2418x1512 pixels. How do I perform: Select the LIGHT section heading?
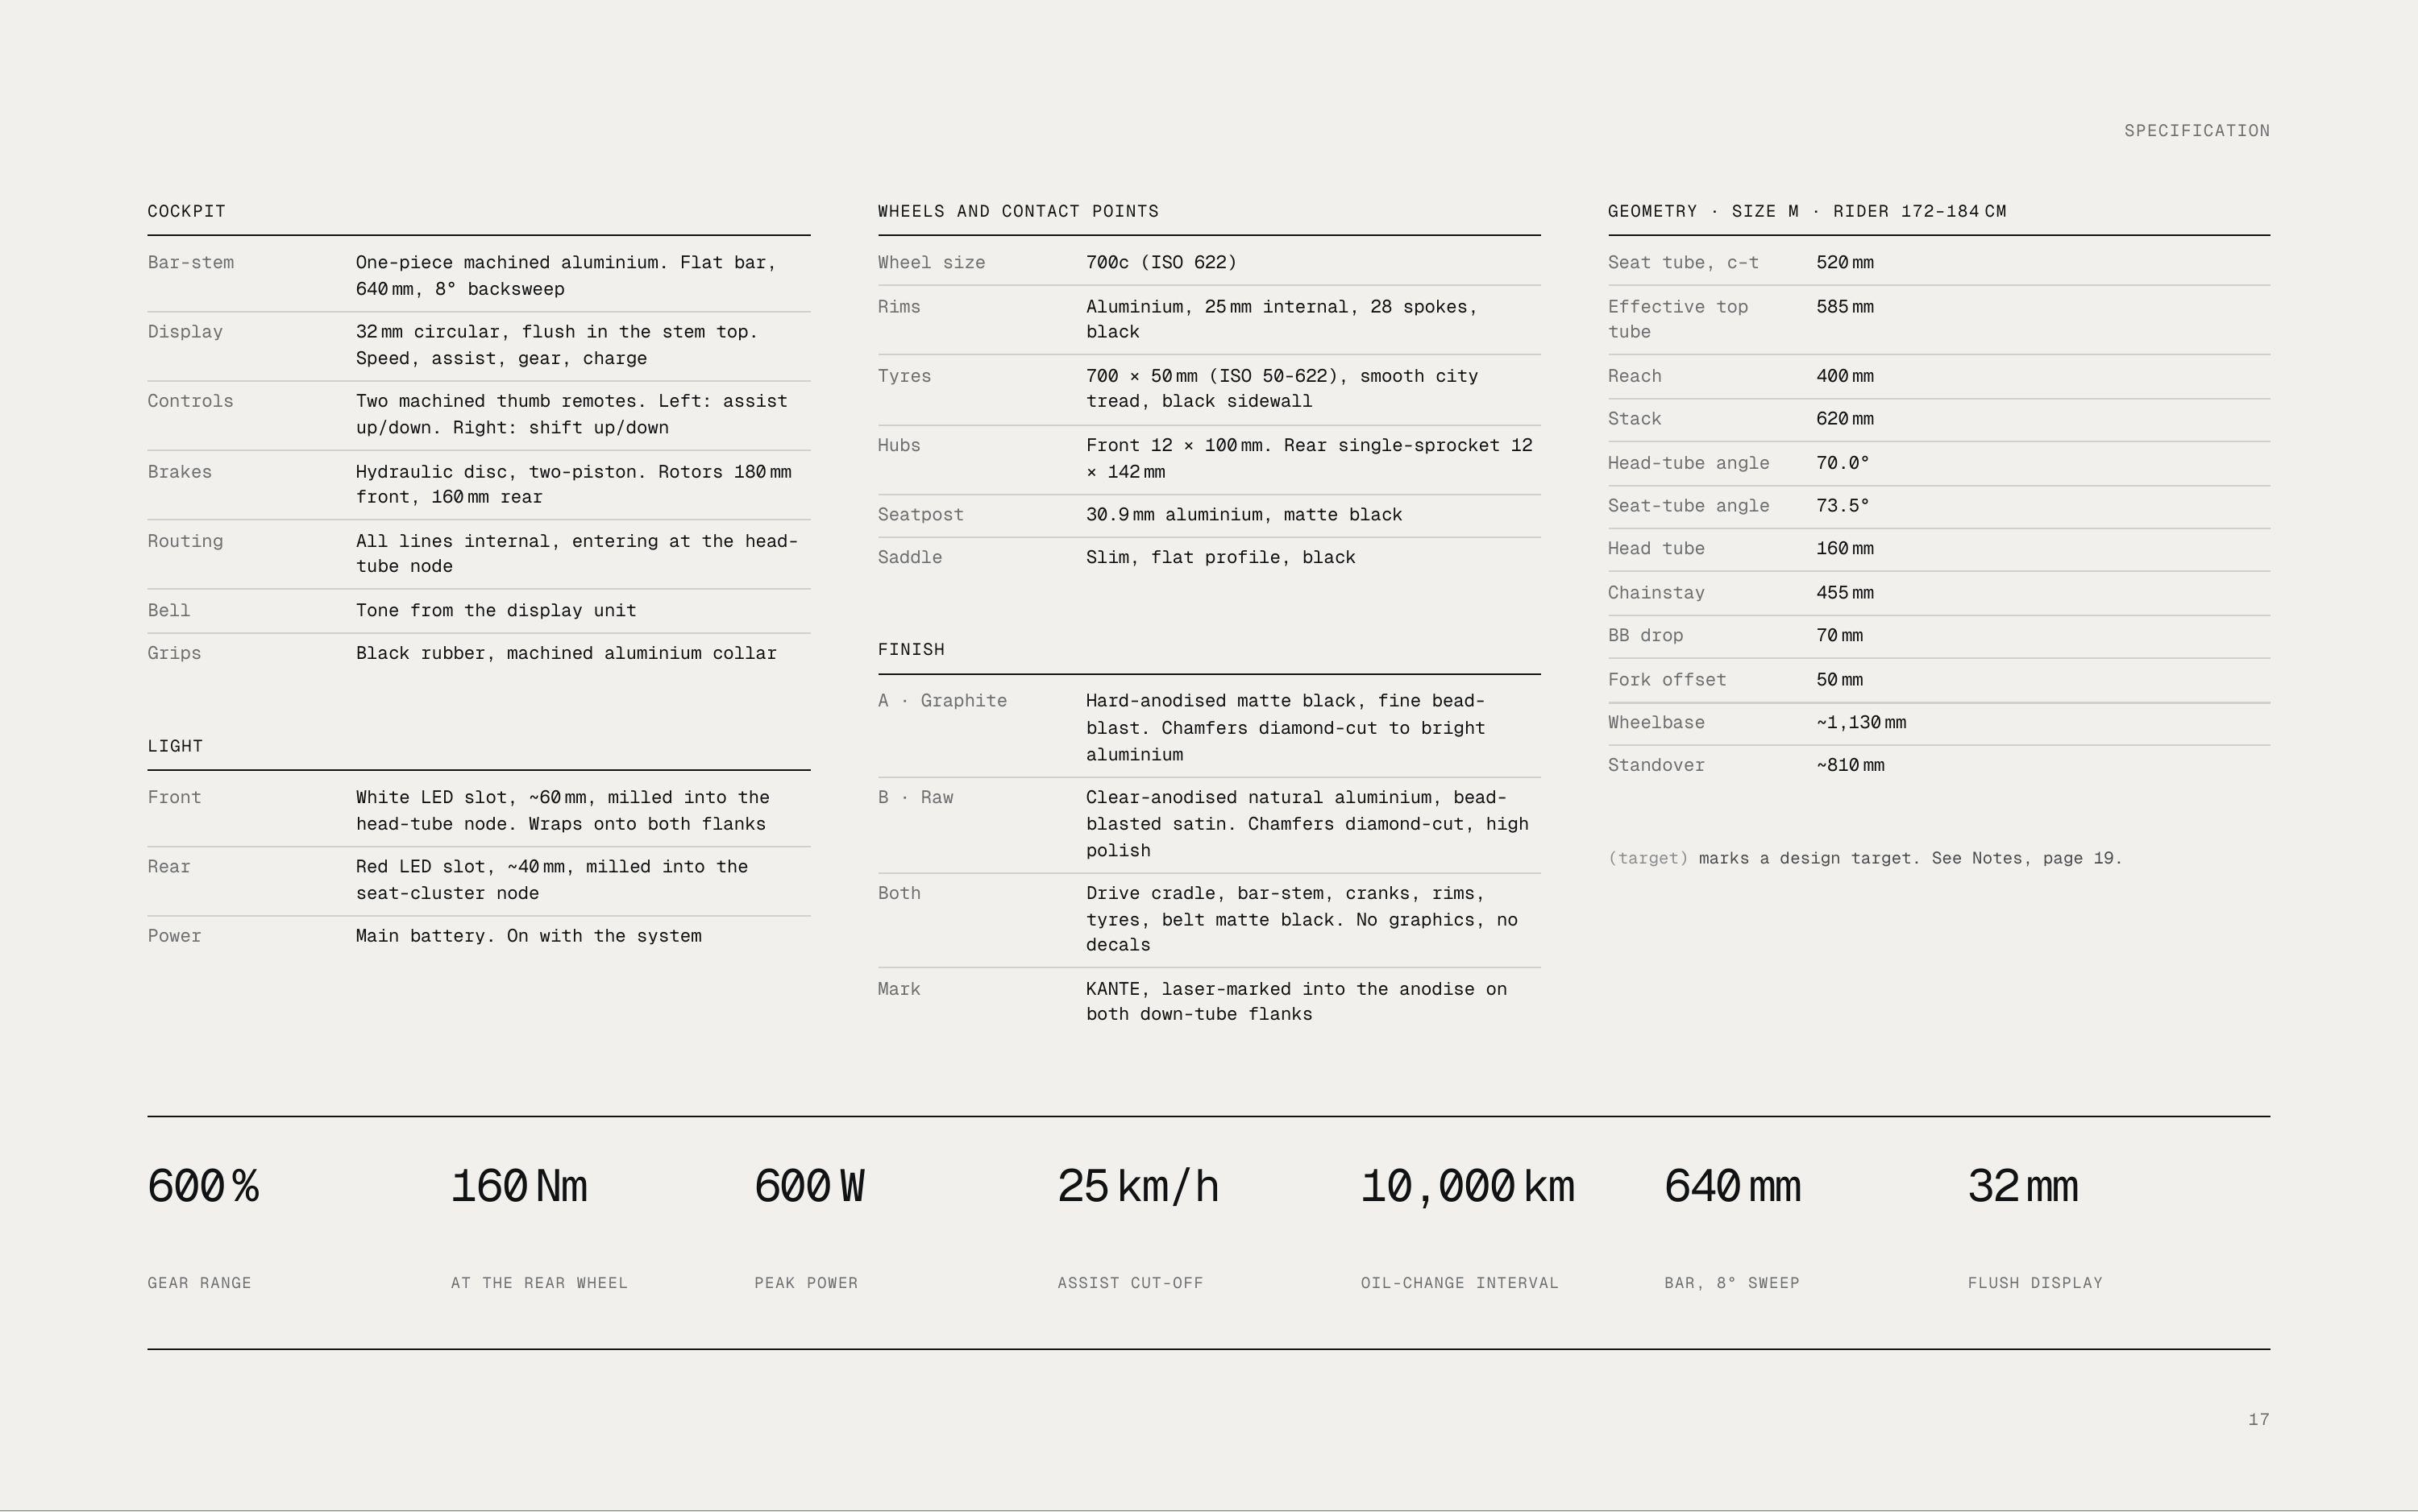tap(175, 746)
